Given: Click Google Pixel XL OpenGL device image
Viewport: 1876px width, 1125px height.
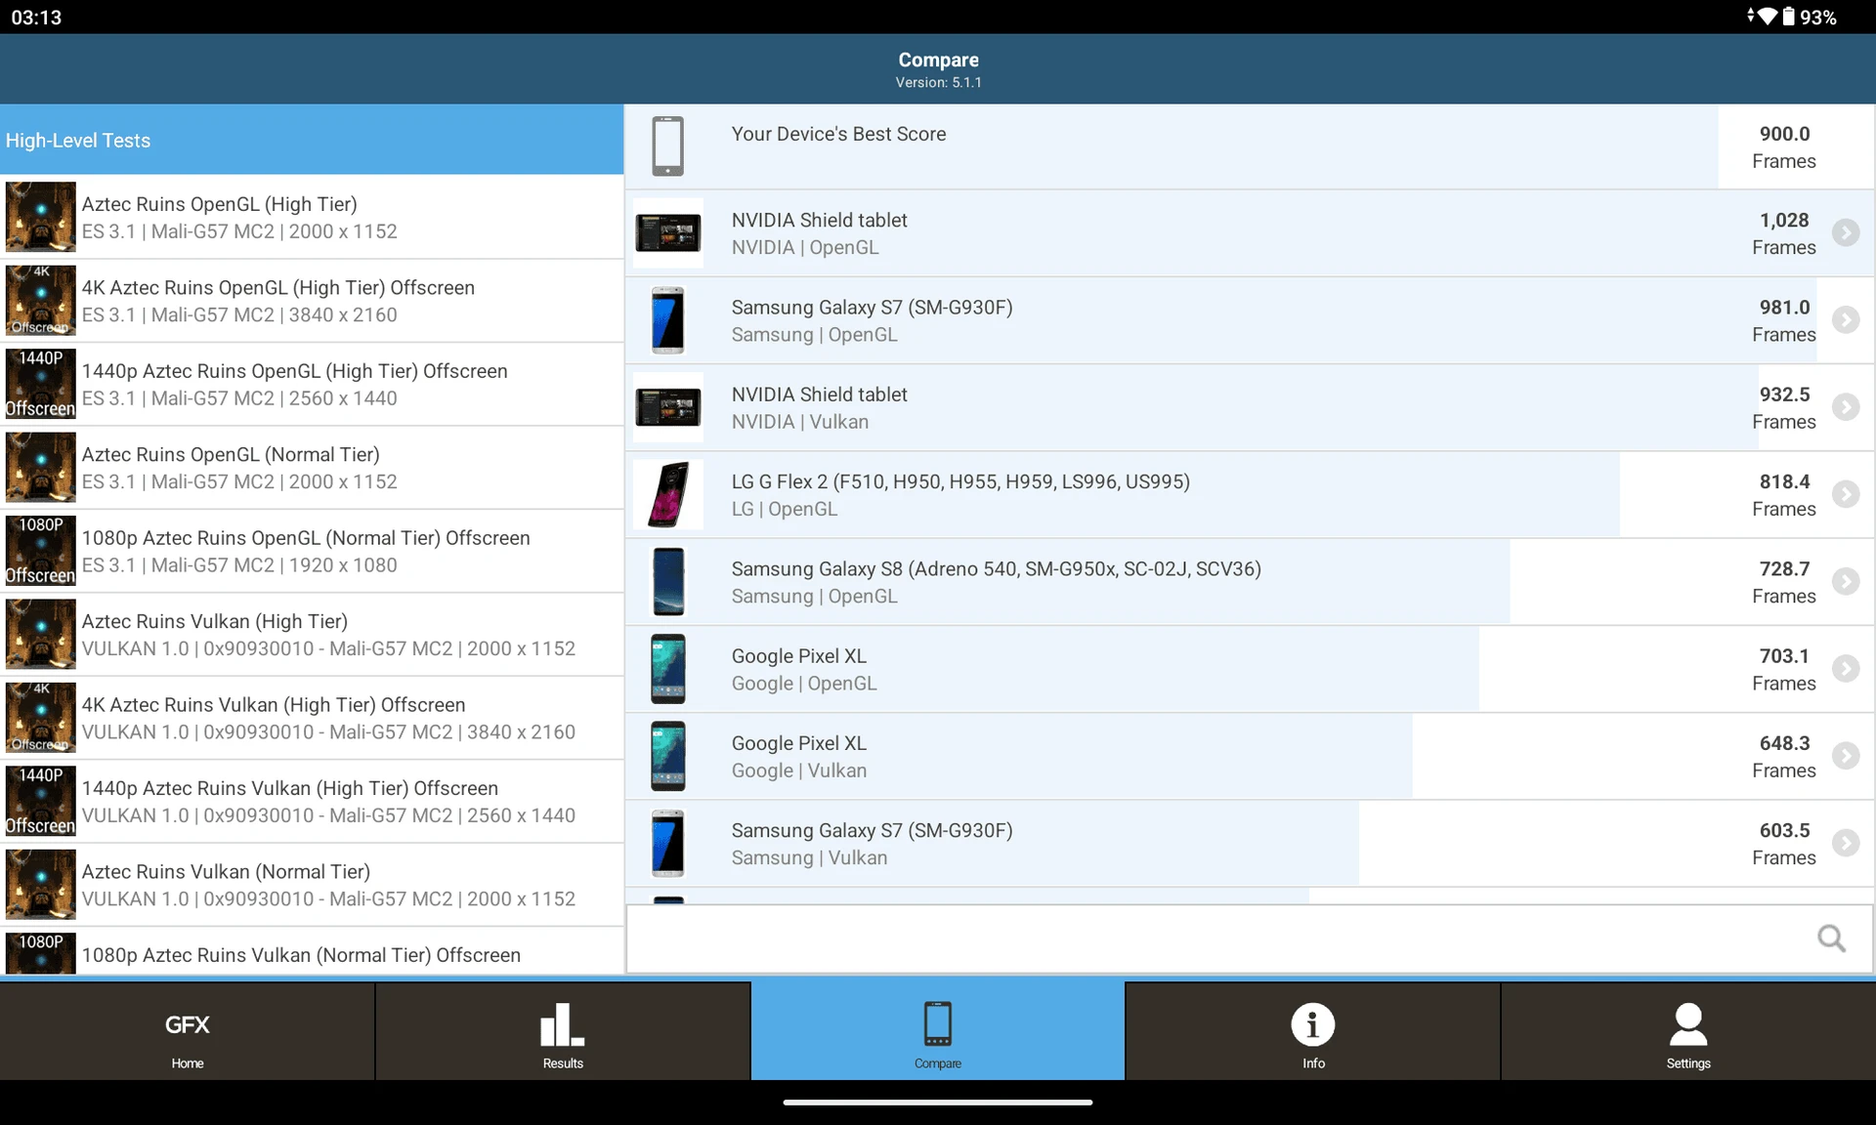Looking at the screenshot, I should click(668, 669).
